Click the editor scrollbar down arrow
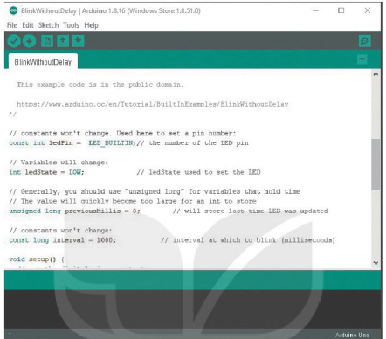 click(x=376, y=263)
